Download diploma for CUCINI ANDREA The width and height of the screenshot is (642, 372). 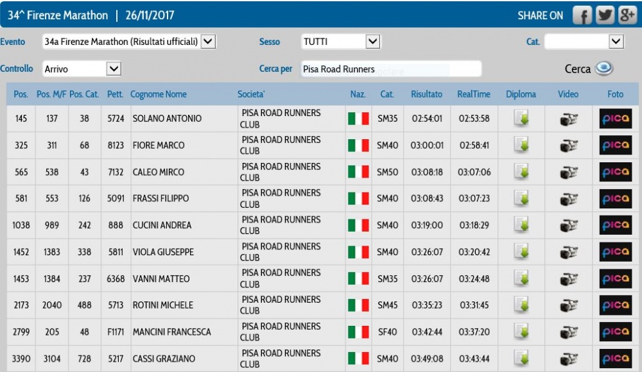(521, 225)
